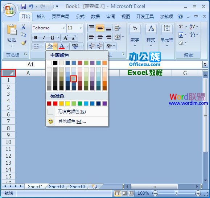
Task: Copy selection with copy icon
Action: (x=23, y=35)
